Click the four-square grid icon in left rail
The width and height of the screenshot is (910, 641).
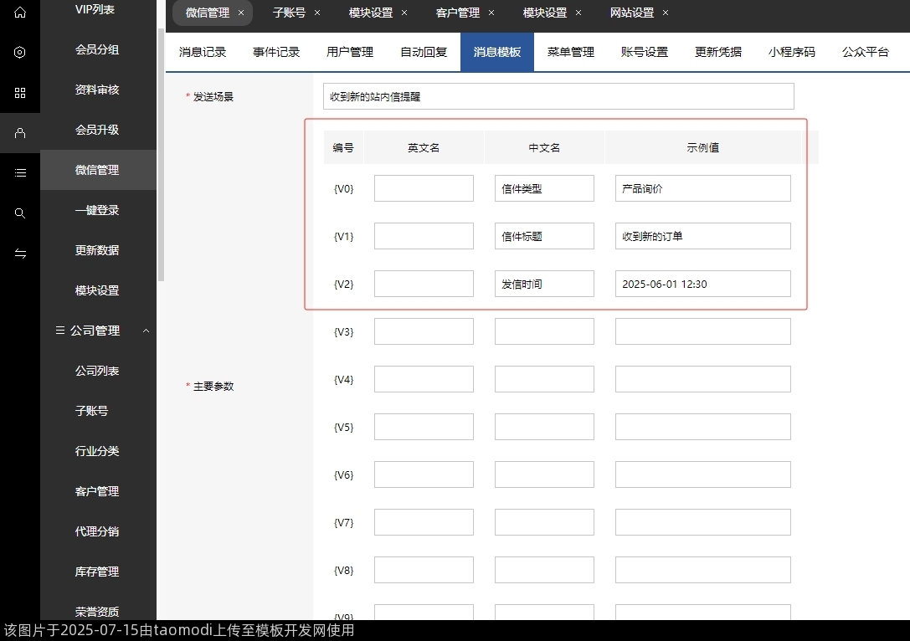tap(20, 93)
